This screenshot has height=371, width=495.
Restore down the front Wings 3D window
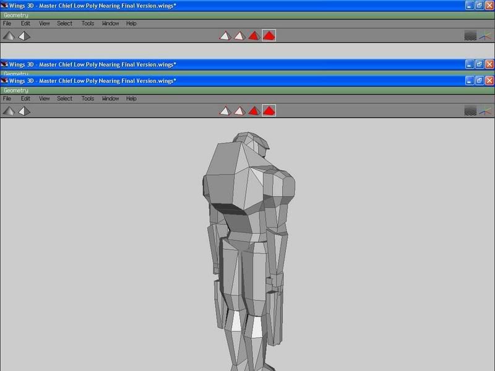(x=479, y=81)
